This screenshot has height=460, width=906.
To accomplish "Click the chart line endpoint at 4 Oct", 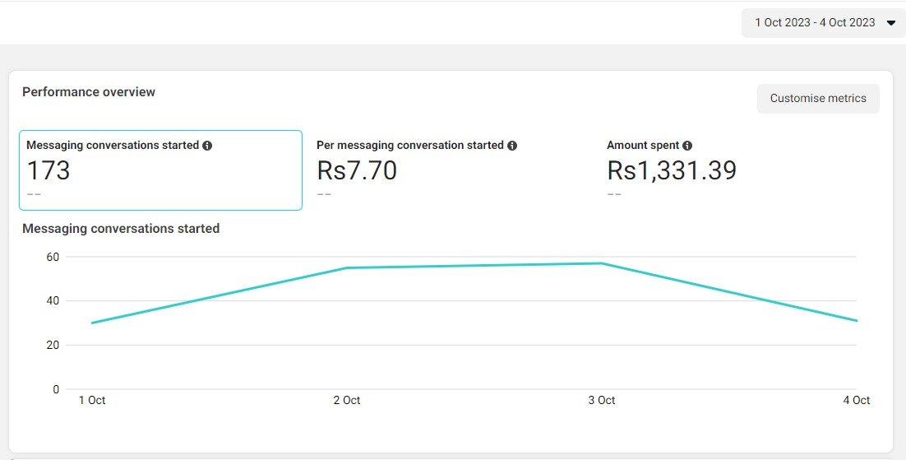I will 856,321.
